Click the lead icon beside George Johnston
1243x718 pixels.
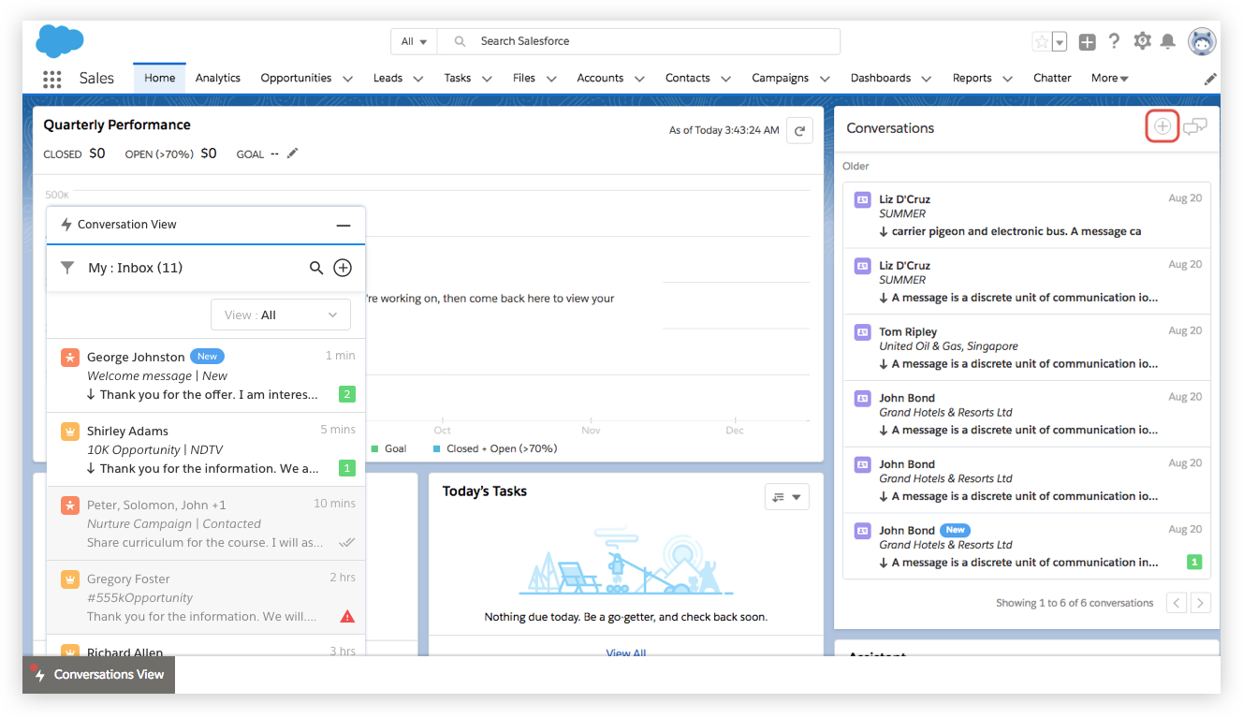click(x=69, y=357)
